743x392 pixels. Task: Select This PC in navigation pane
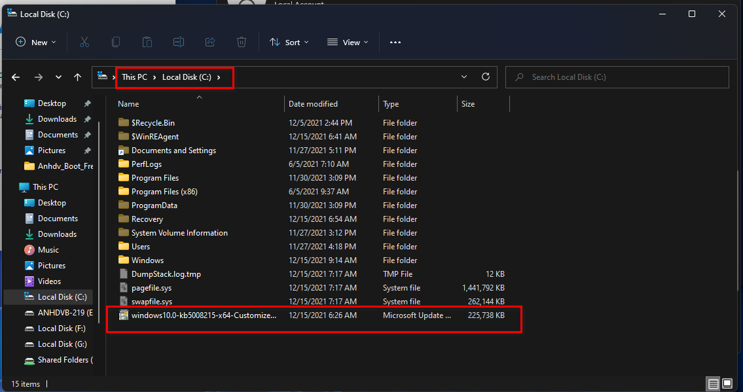[45, 187]
